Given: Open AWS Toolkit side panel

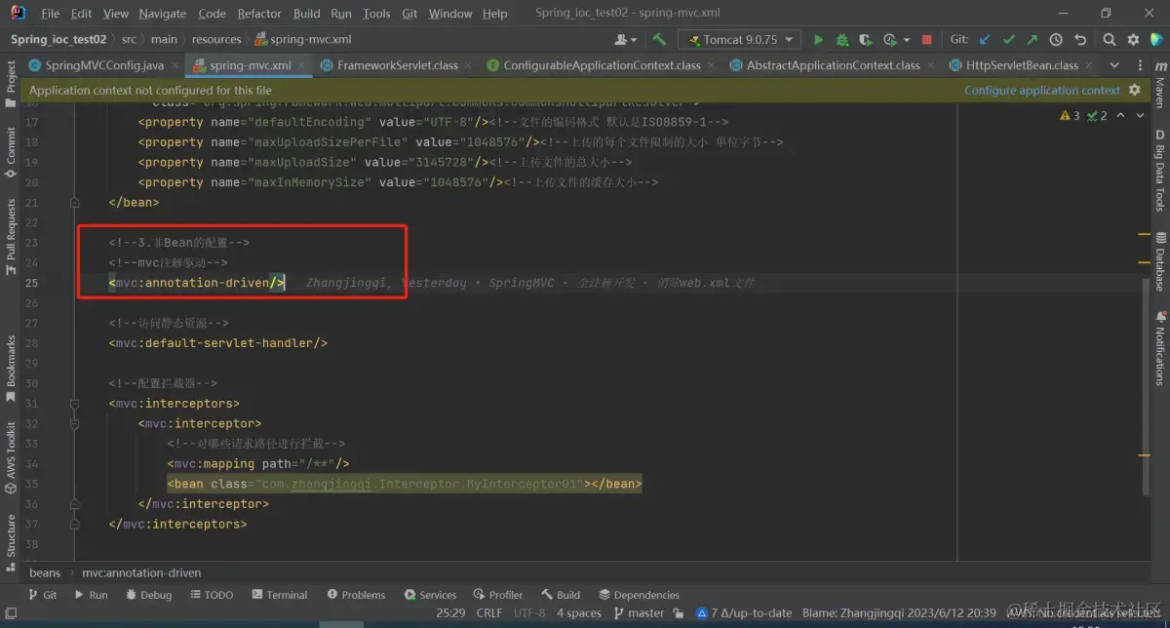Looking at the screenshot, I should pos(11,458).
